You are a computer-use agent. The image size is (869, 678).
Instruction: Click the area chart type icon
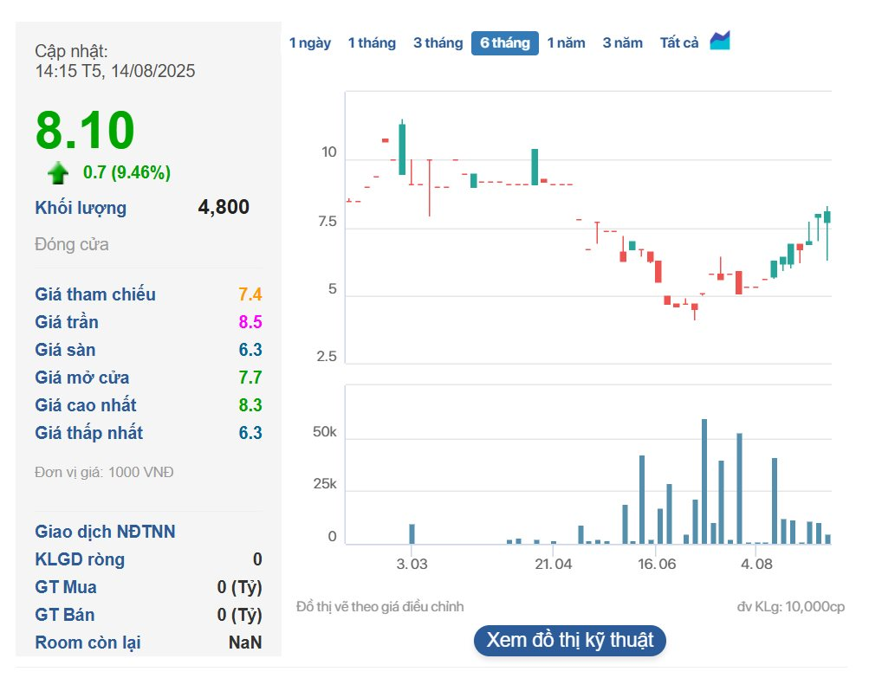click(x=720, y=41)
